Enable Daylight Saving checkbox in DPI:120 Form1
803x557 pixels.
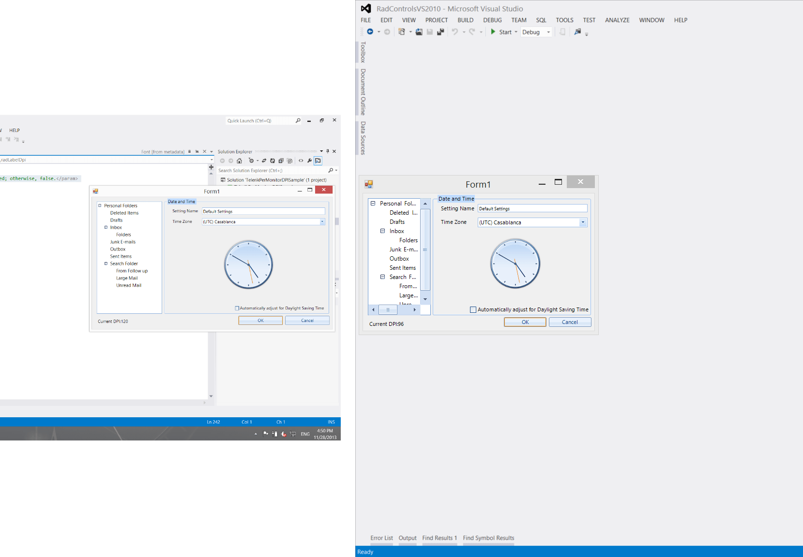coord(237,308)
